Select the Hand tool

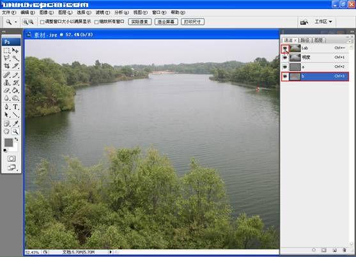tap(7, 131)
